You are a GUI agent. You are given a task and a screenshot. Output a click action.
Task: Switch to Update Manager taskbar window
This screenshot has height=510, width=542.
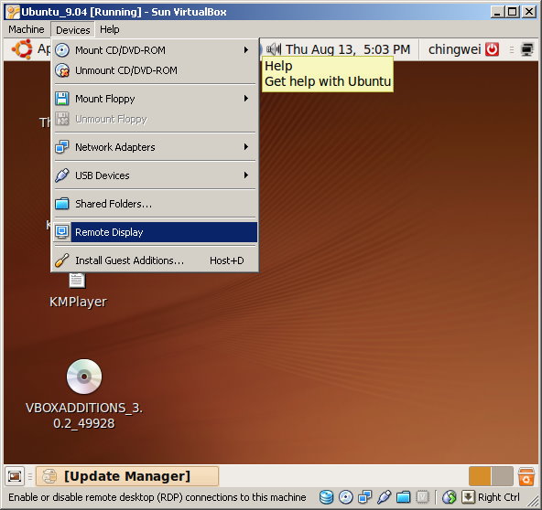point(127,476)
